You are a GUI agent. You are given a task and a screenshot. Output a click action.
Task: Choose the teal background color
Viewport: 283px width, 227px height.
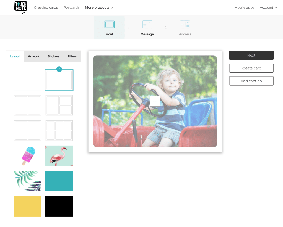pyautogui.click(x=59, y=181)
